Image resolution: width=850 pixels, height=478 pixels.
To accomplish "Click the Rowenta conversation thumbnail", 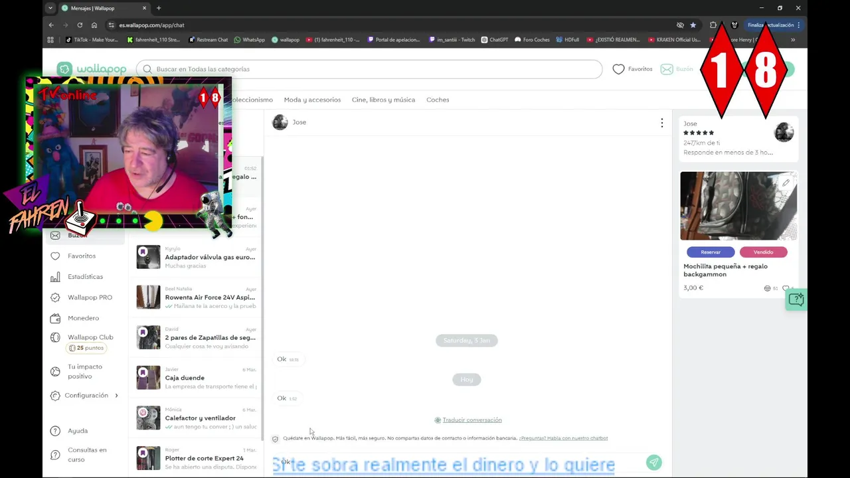I will click(148, 297).
